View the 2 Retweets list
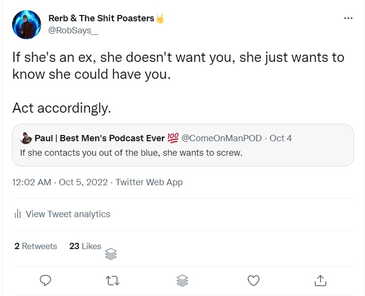 (36, 246)
